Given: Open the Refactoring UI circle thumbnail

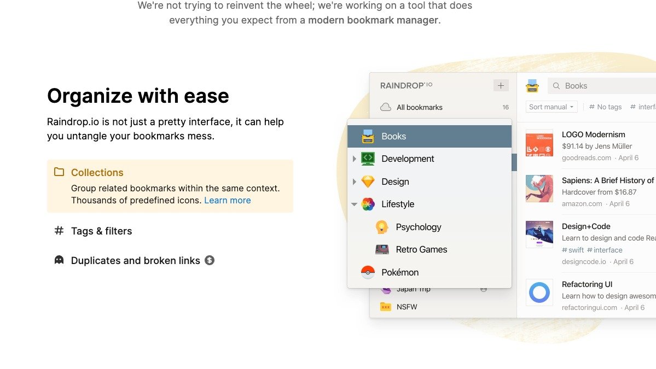Looking at the screenshot, I should click(539, 292).
